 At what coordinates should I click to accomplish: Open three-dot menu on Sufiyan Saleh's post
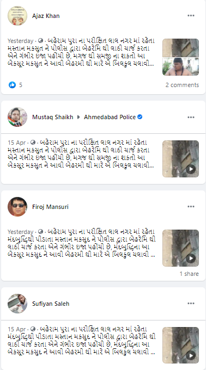[191, 304]
